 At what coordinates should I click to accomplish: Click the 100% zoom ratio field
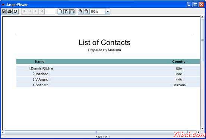pyautogui.click(x=98, y=12)
